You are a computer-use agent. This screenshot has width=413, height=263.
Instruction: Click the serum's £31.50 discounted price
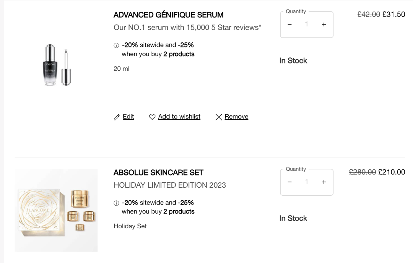click(x=393, y=15)
